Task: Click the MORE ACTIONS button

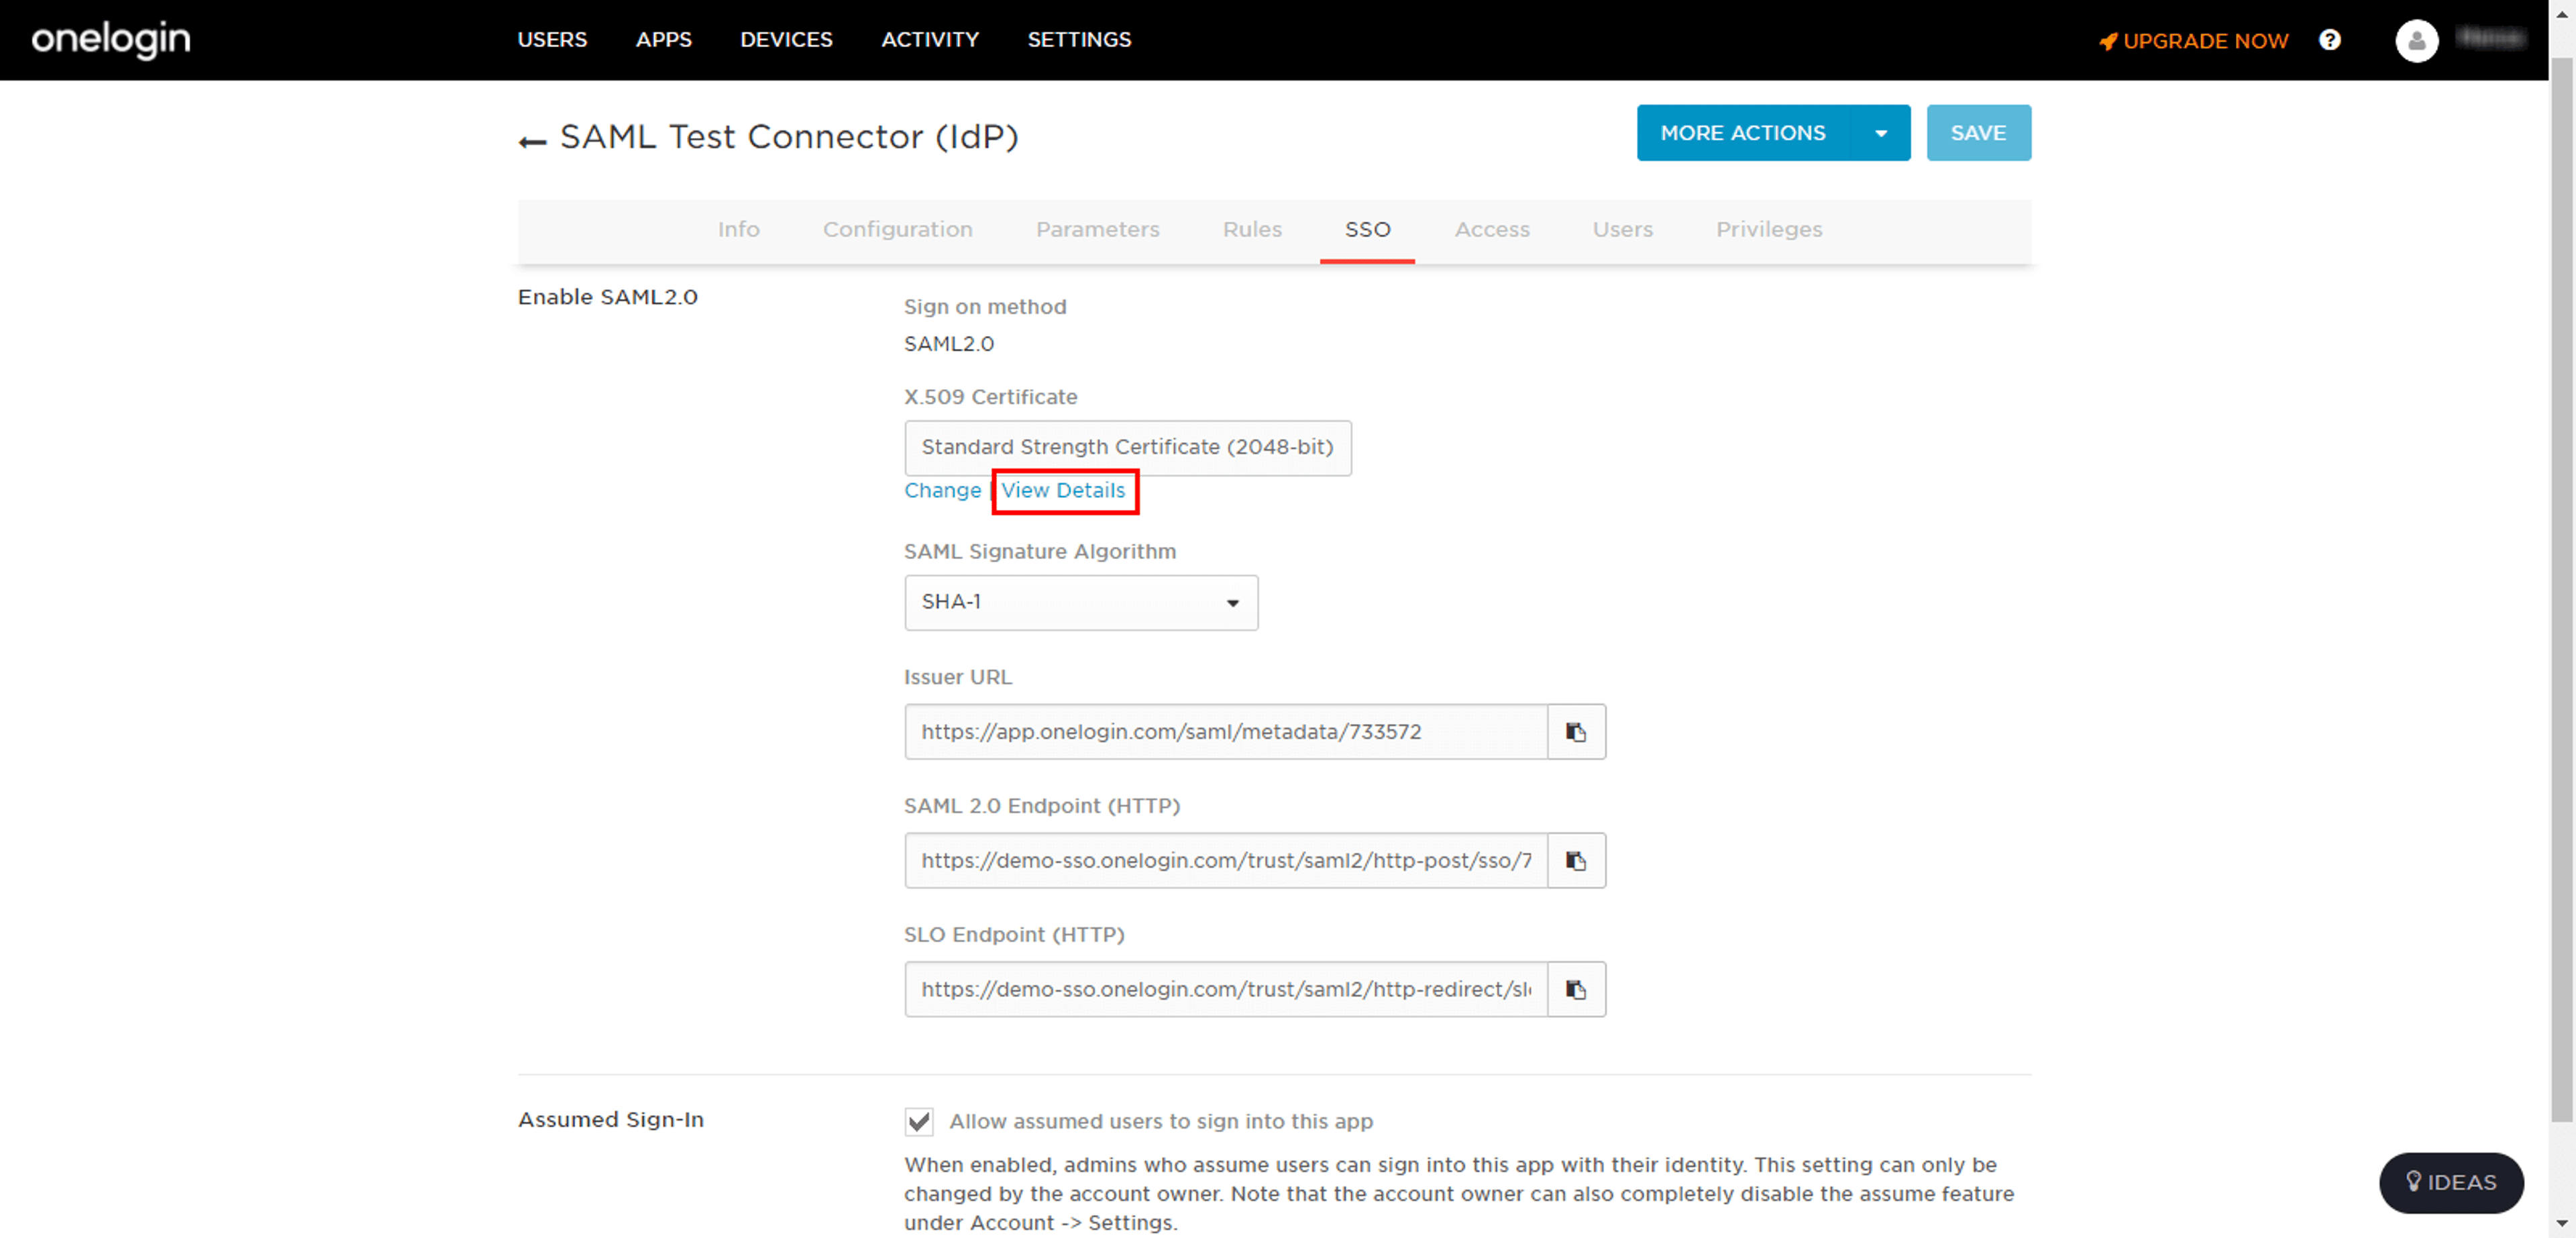Action: click(1743, 133)
